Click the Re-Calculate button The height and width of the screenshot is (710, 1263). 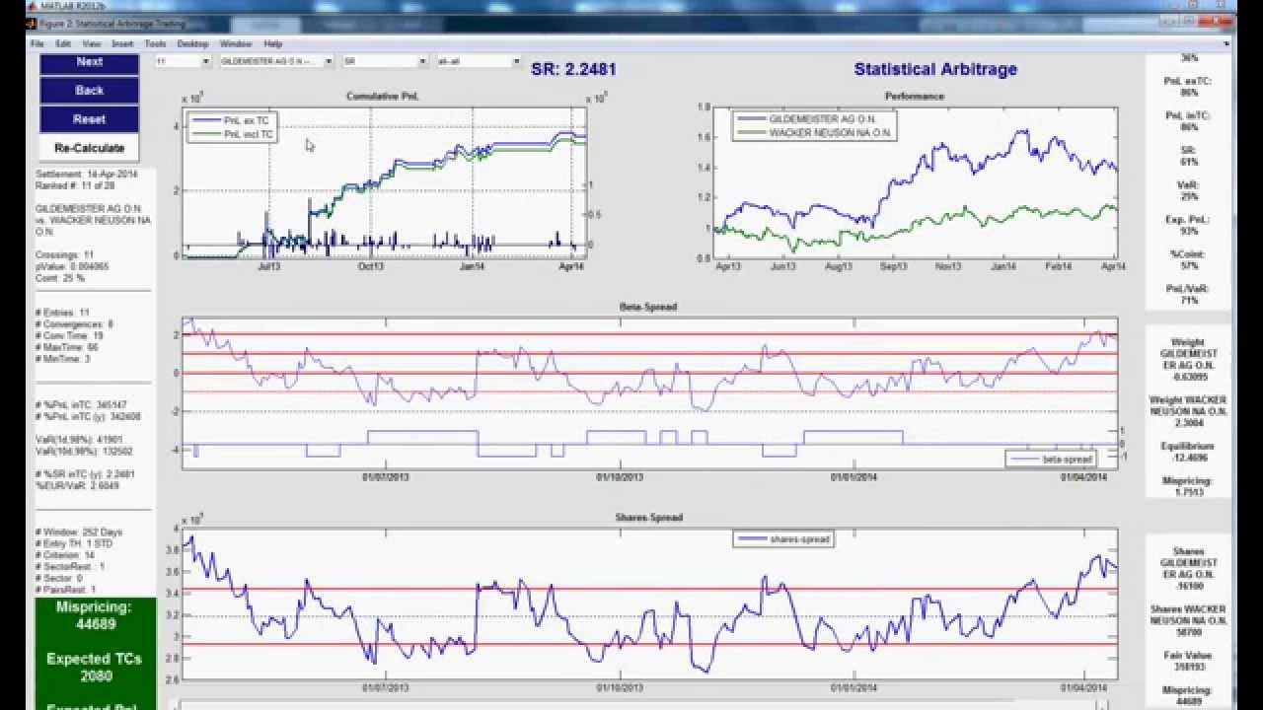pyautogui.click(x=89, y=148)
